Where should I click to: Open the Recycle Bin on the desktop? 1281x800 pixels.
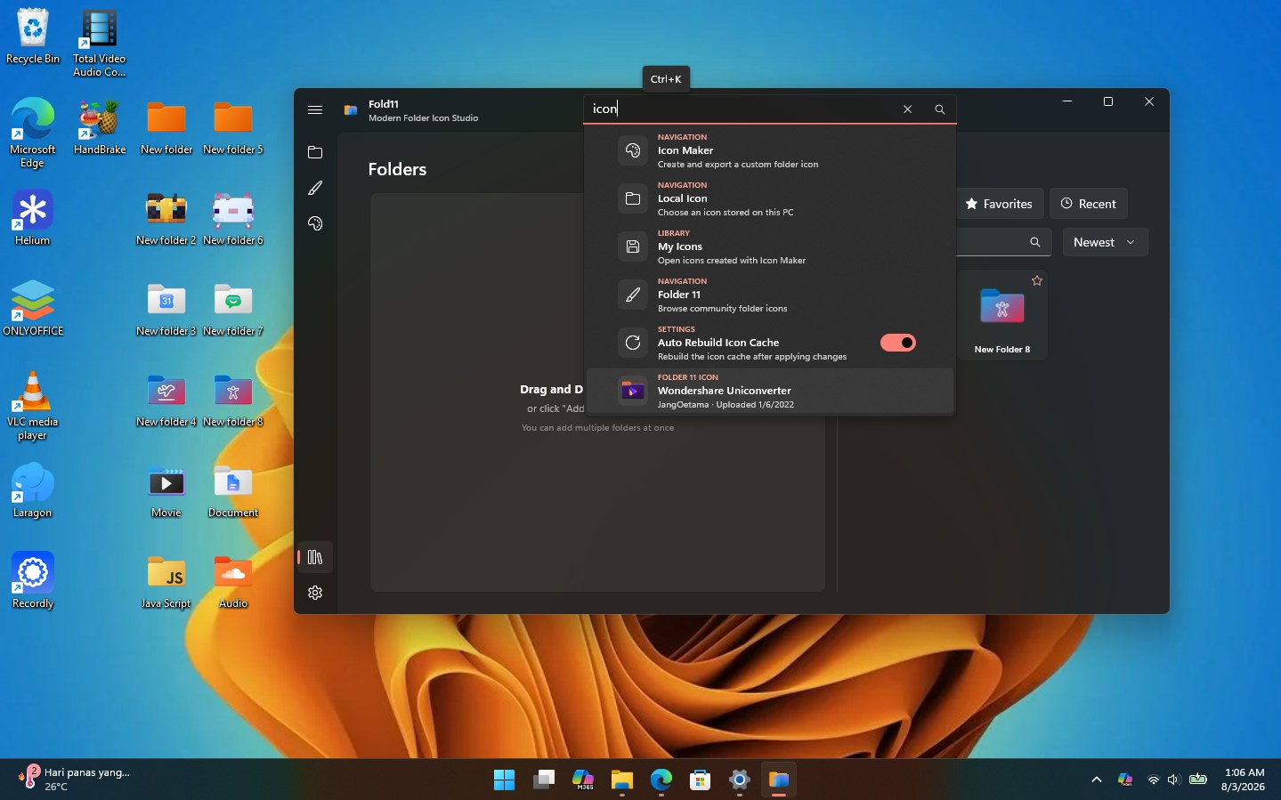33,36
